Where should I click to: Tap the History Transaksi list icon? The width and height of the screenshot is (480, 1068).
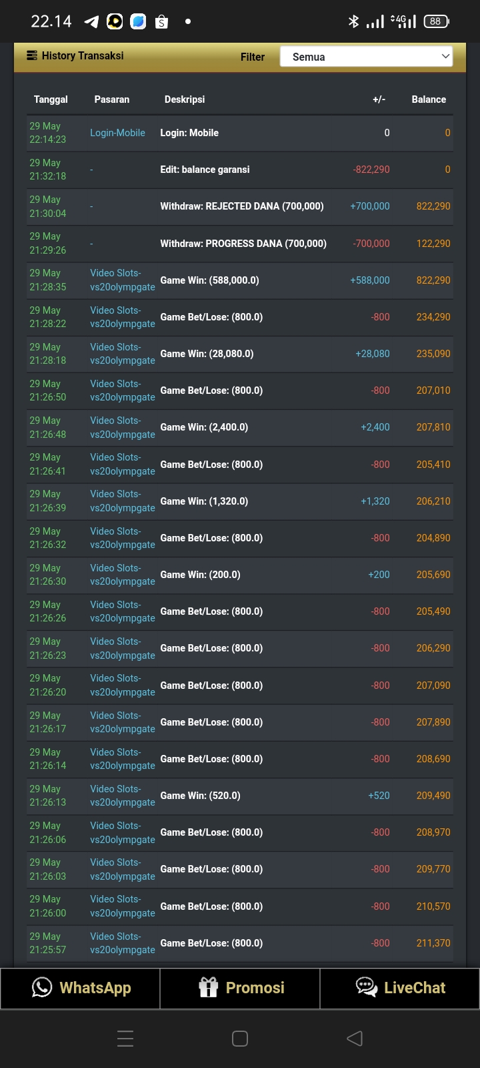(x=32, y=56)
